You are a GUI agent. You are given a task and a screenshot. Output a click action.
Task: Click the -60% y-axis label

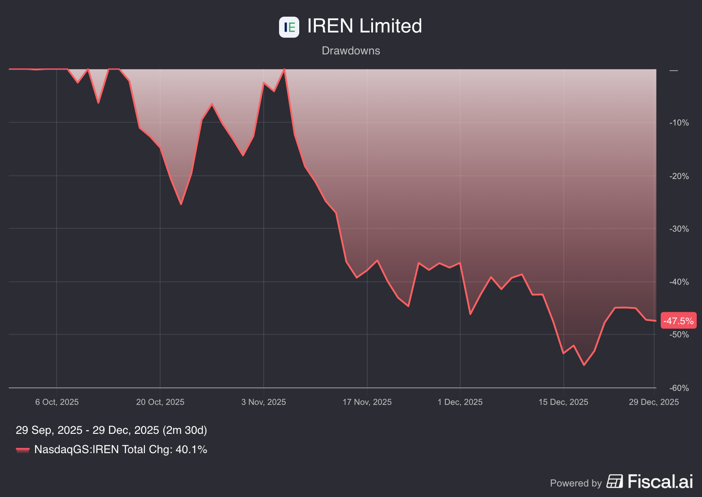coord(679,388)
